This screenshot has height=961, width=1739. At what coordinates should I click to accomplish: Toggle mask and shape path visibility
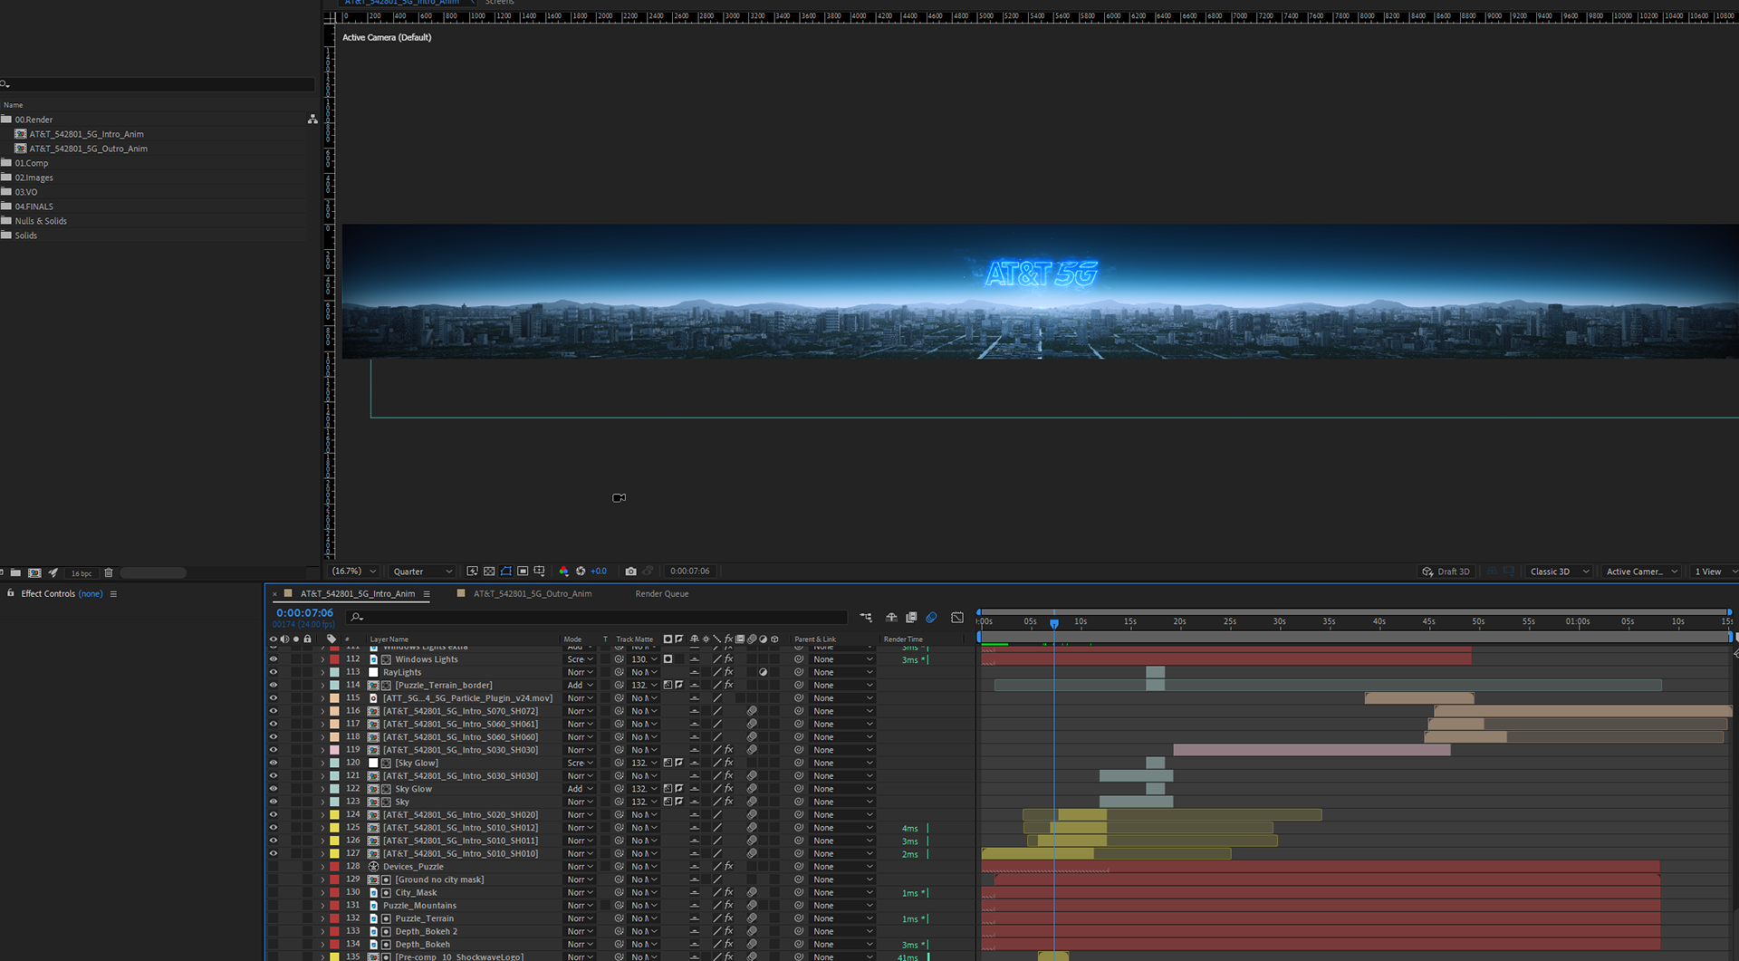(506, 572)
